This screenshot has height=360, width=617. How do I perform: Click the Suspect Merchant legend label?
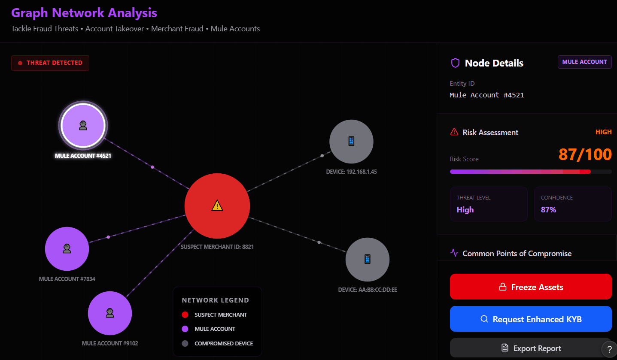[x=221, y=315]
